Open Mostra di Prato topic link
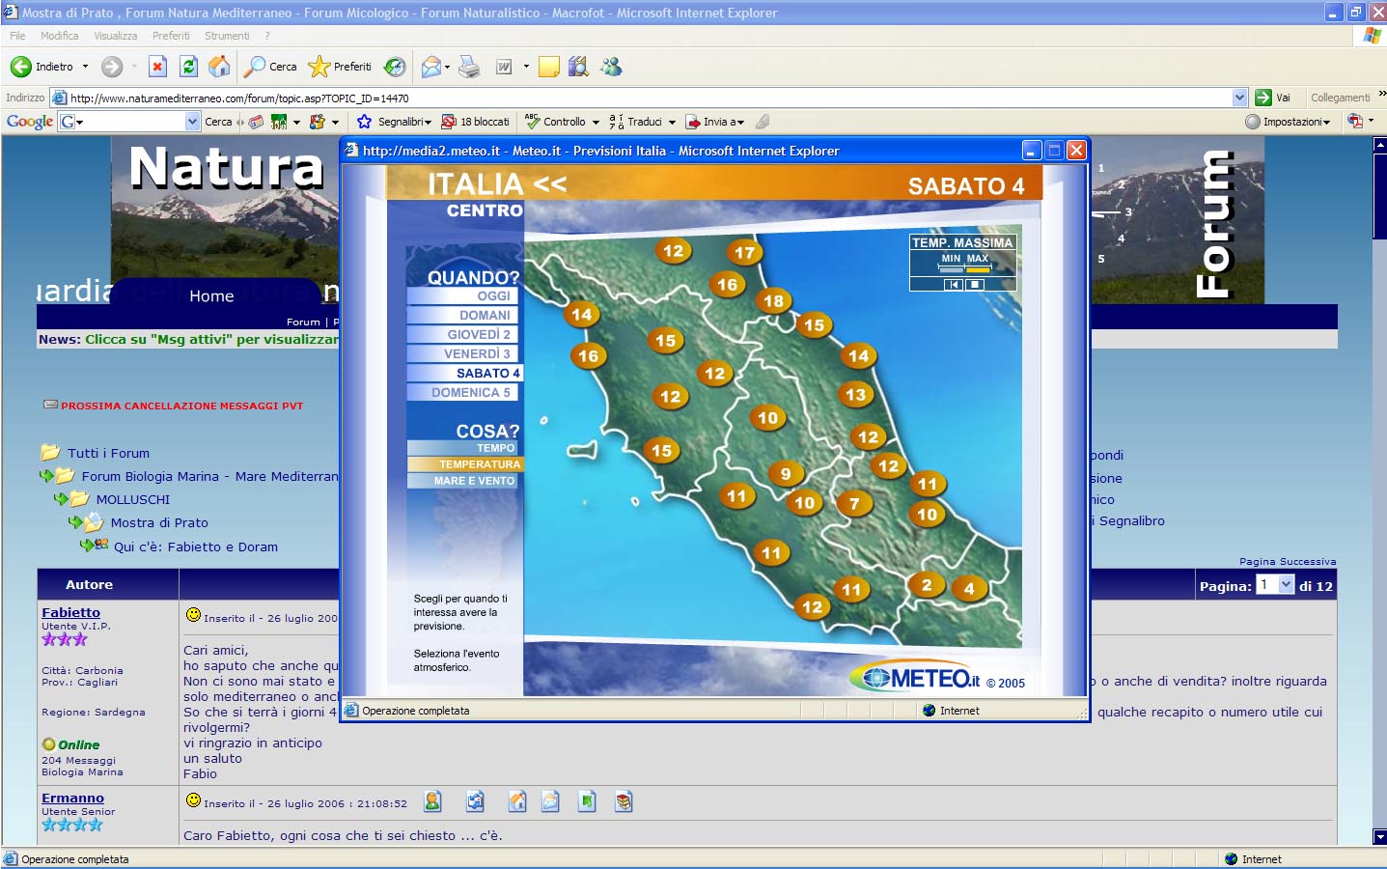This screenshot has height=869, width=1387. 159,523
